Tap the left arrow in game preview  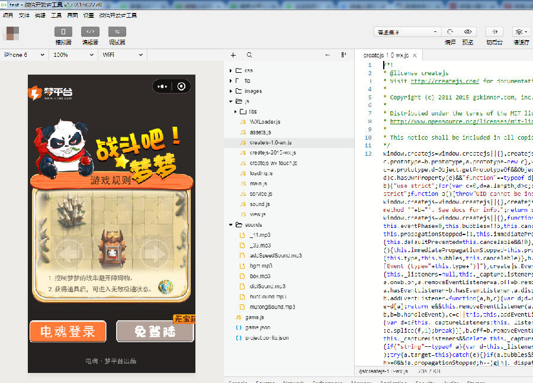69,253
